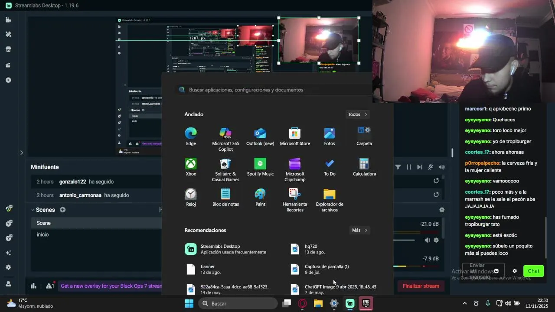Open the Calculadora app

click(364, 167)
